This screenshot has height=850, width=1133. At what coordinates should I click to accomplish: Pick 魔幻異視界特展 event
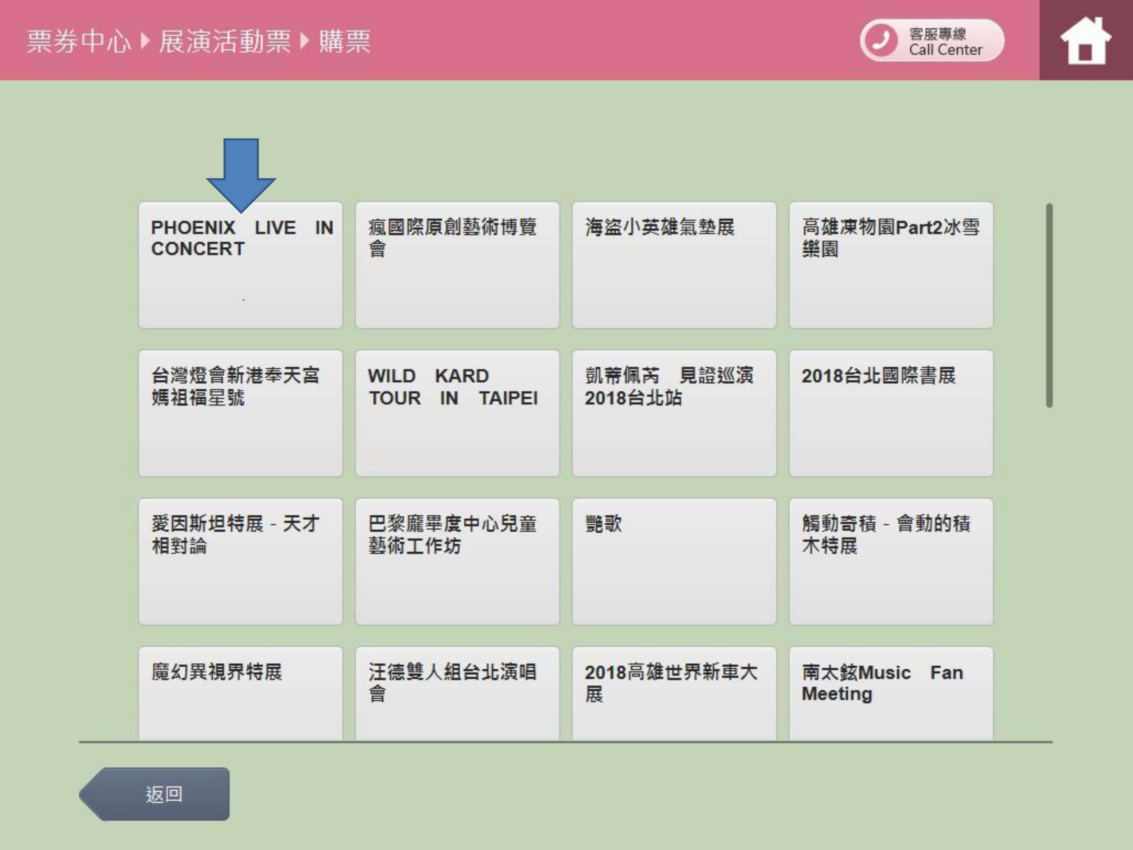240,693
